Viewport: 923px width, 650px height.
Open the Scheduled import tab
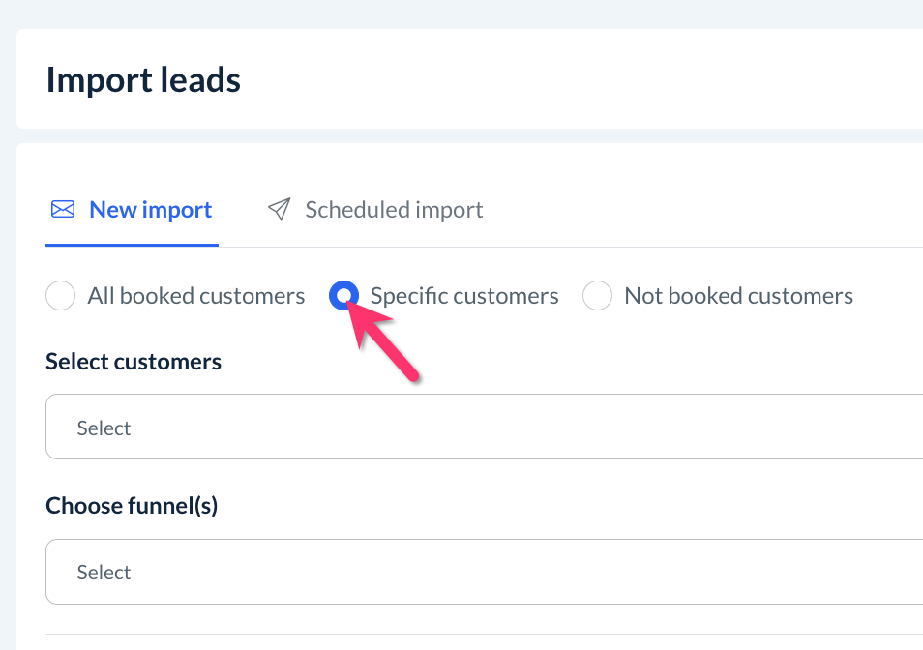[x=394, y=210]
